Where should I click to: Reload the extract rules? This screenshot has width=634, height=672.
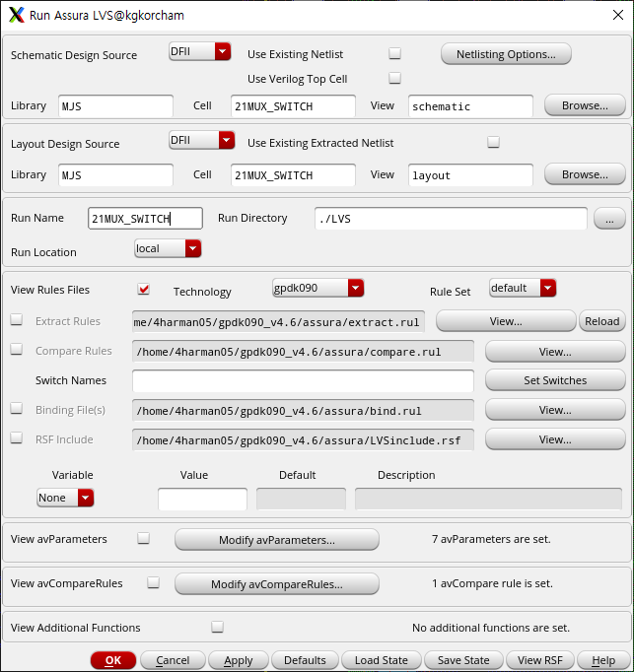601,321
